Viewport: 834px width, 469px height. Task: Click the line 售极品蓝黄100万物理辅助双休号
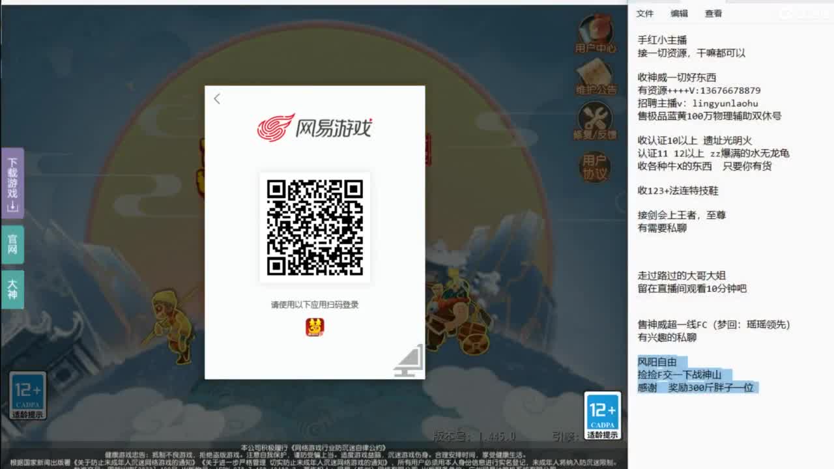pyautogui.click(x=710, y=116)
